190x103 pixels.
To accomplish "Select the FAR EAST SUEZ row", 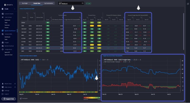I will pos(86,29).
